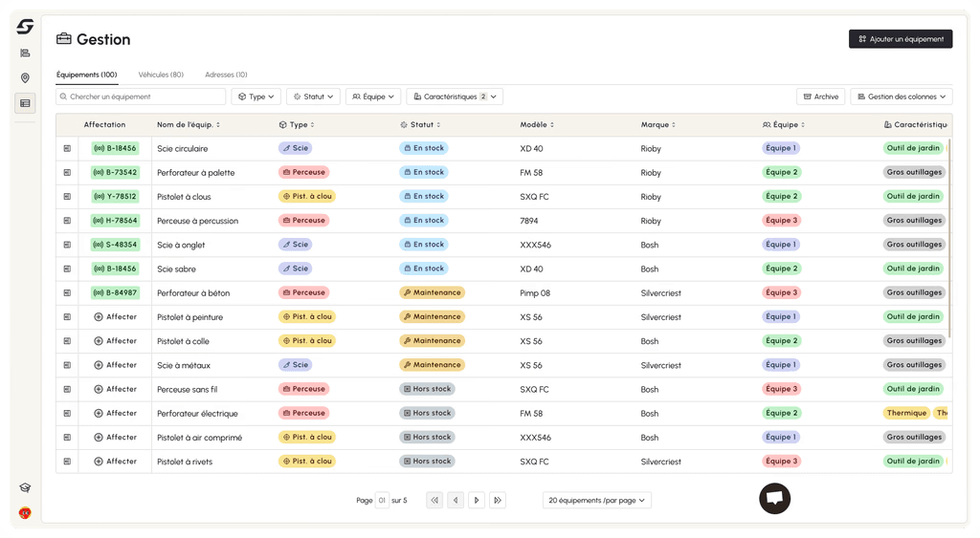Image resolution: width=980 pixels, height=538 pixels.
Task: Click the Thermique tag of Perforateur électrique
Action: pyautogui.click(x=906, y=413)
